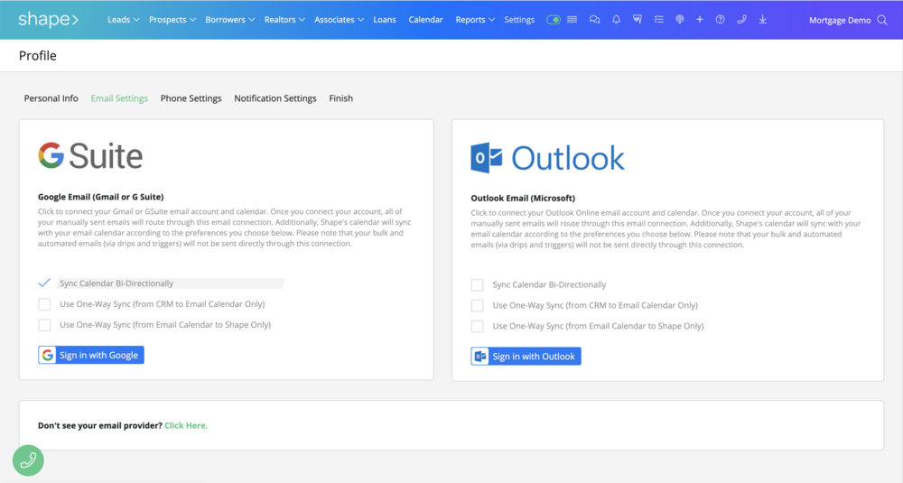This screenshot has height=483, width=903.
Task: Switch to the Phone Settings tab
Action: coord(191,98)
